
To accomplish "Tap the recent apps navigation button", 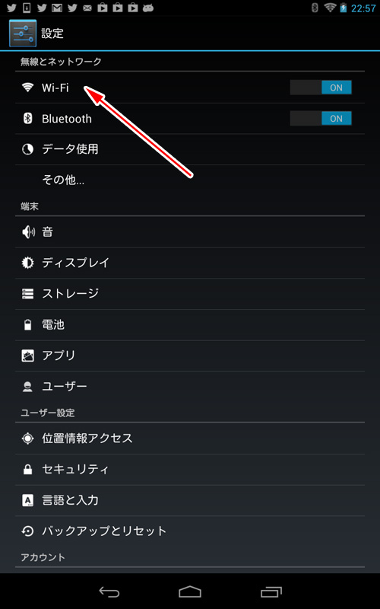I will point(271,592).
